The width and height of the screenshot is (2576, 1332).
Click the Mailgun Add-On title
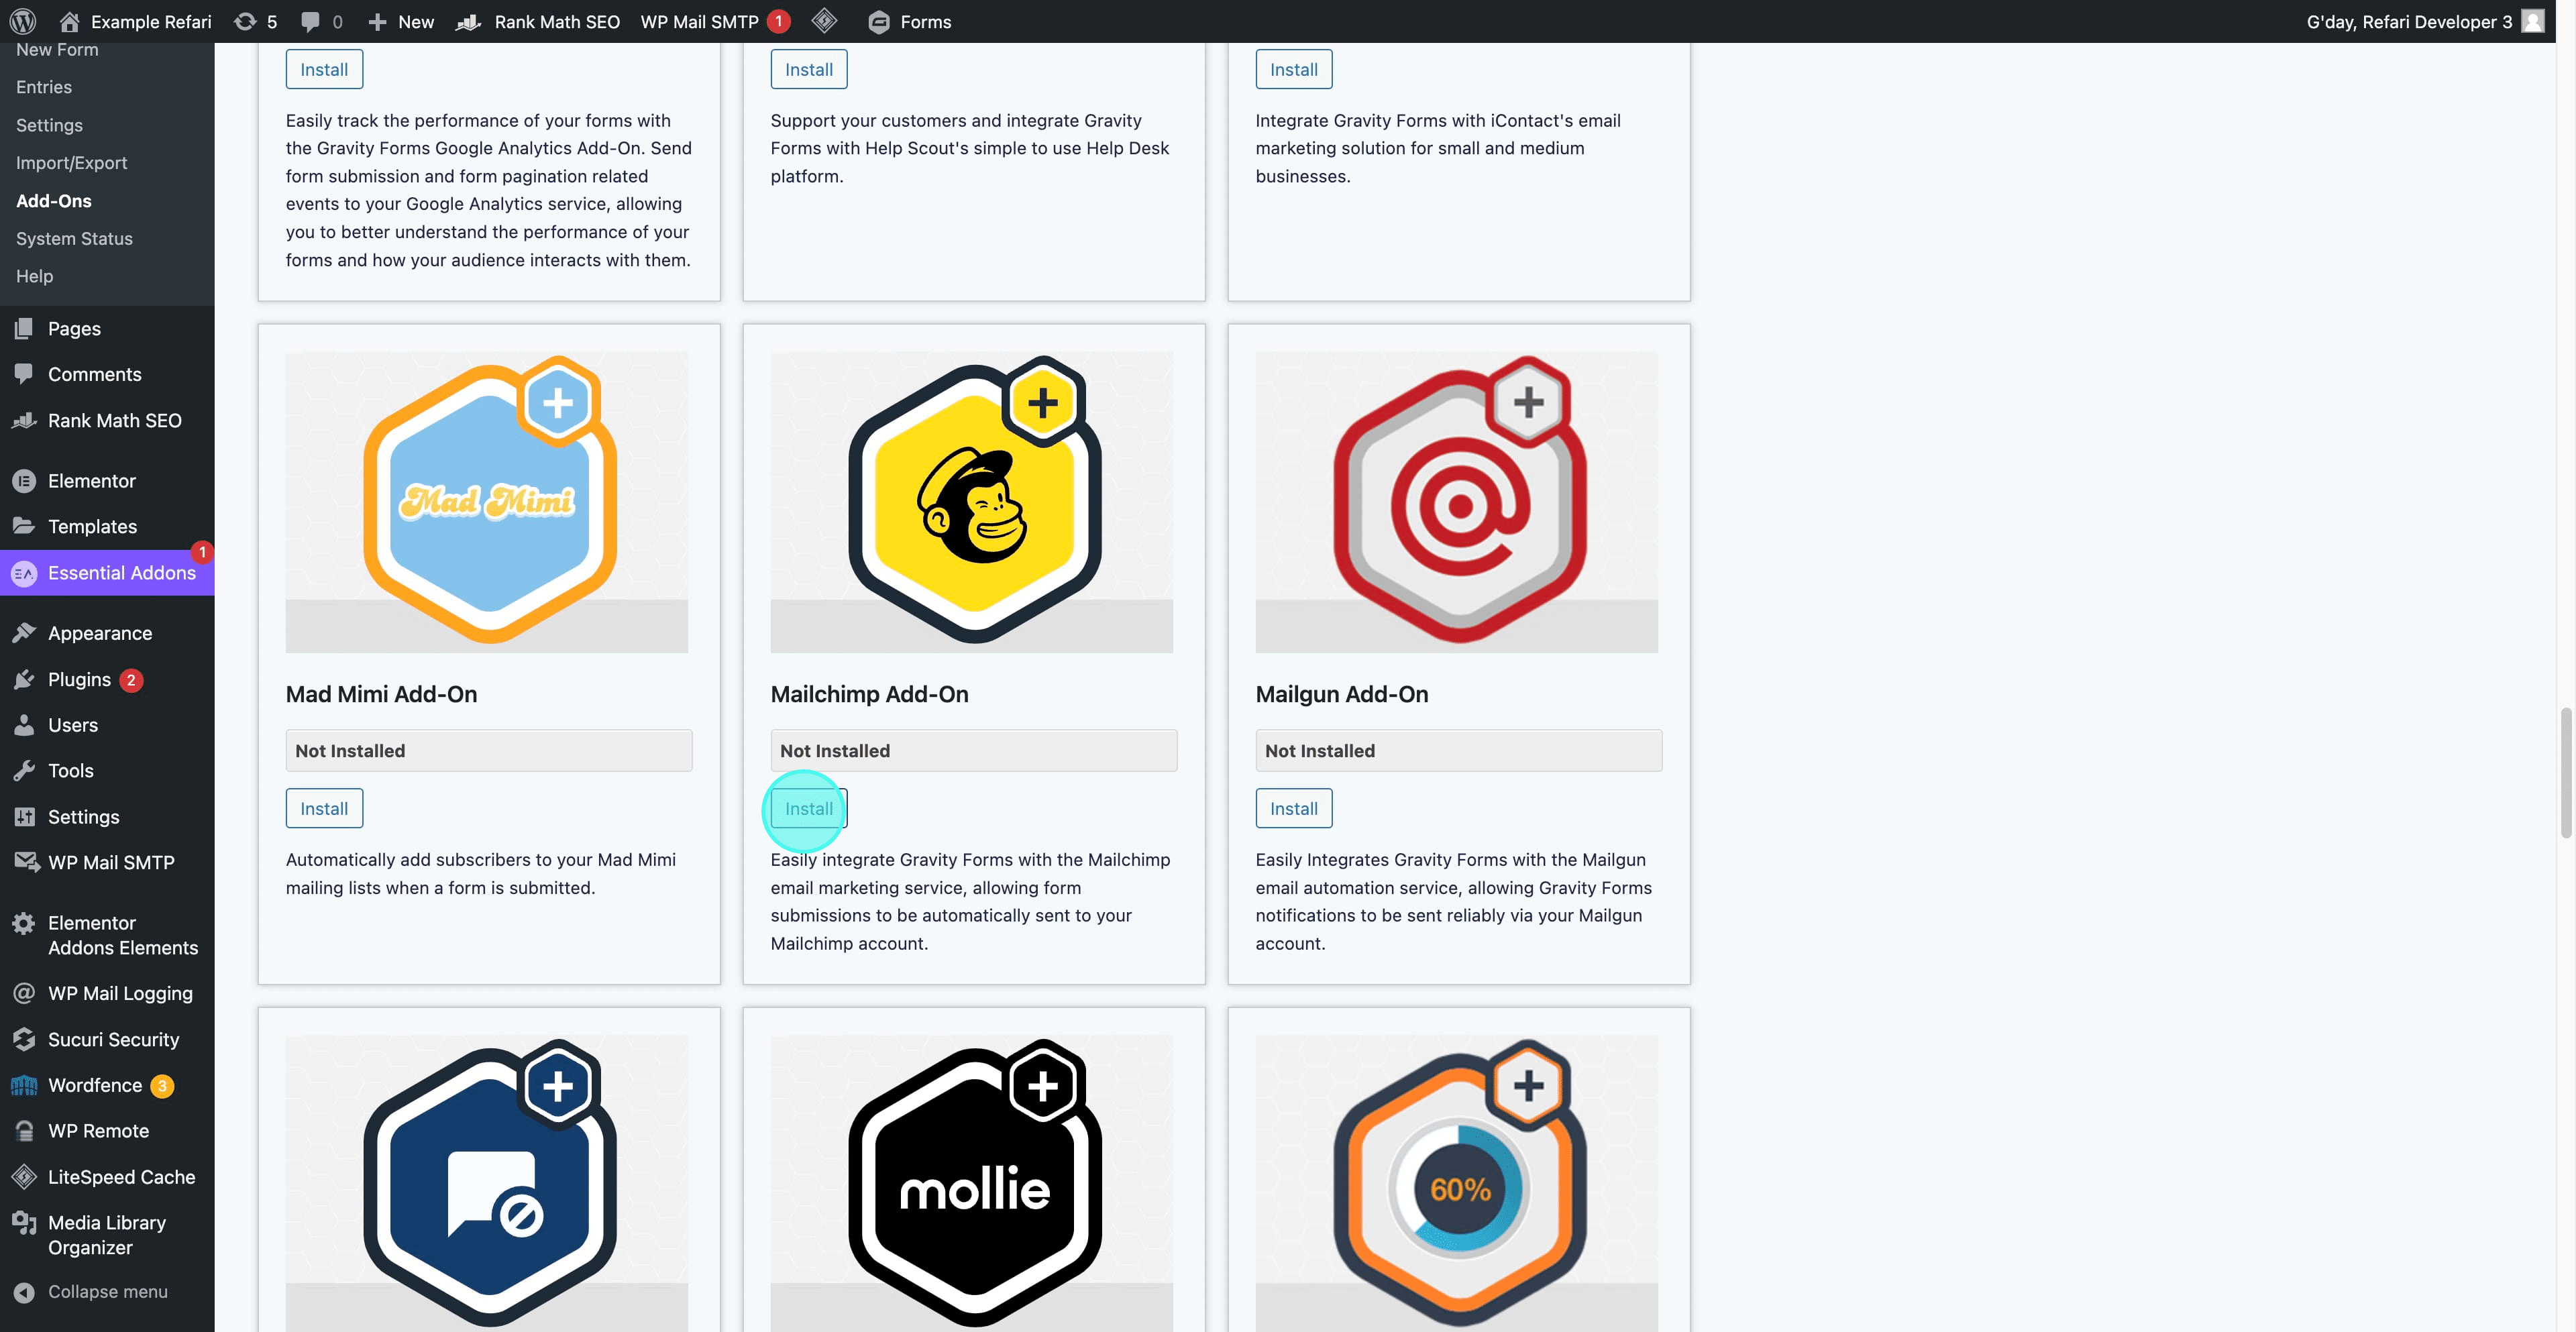[1342, 694]
